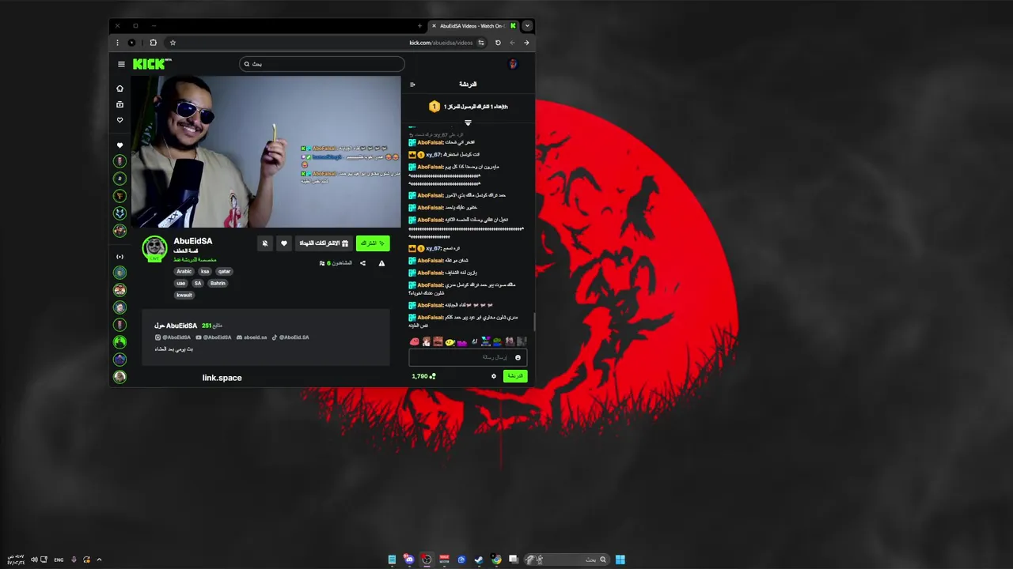Expand the gift leaderboard chevron

click(468, 123)
